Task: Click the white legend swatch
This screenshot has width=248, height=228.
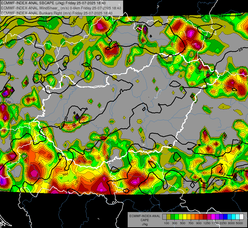Action: click(241, 217)
